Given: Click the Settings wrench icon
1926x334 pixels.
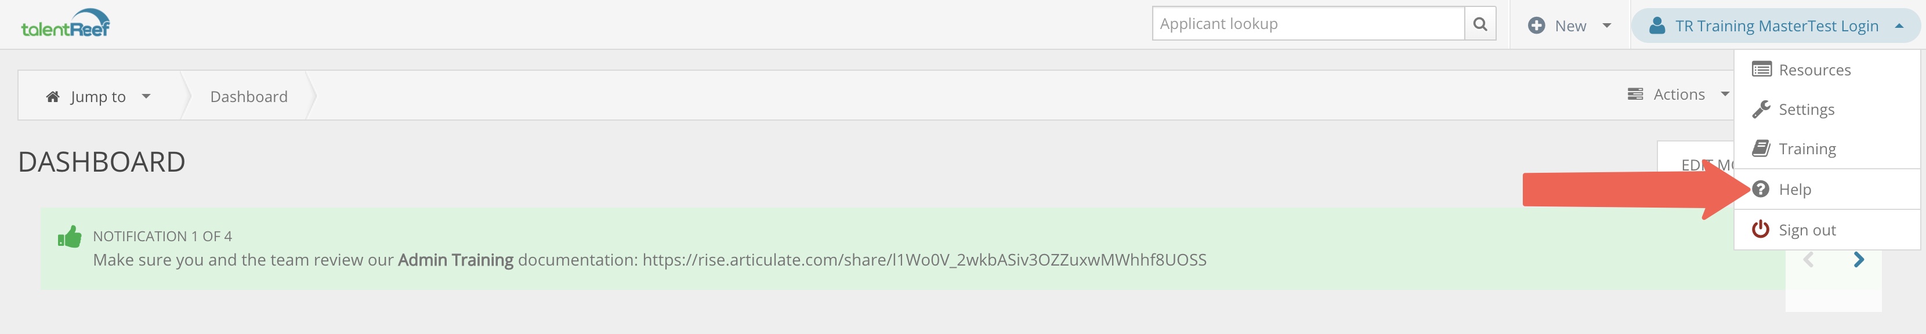Looking at the screenshot, I should (x=1761, y=109).
